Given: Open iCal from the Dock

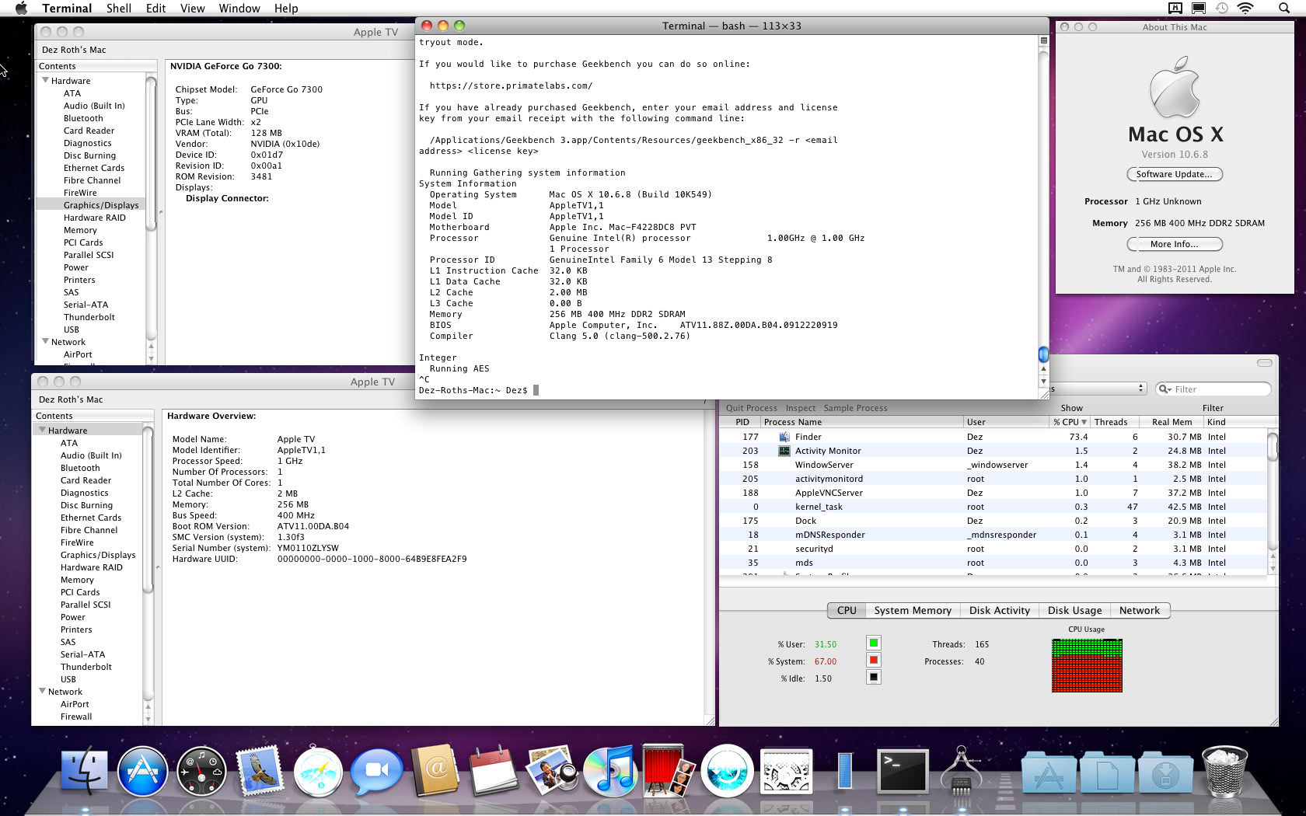Looking at the screenshot, I should pos(494,772).
